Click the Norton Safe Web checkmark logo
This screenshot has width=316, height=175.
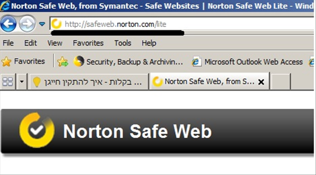click(x=37, y=130)
